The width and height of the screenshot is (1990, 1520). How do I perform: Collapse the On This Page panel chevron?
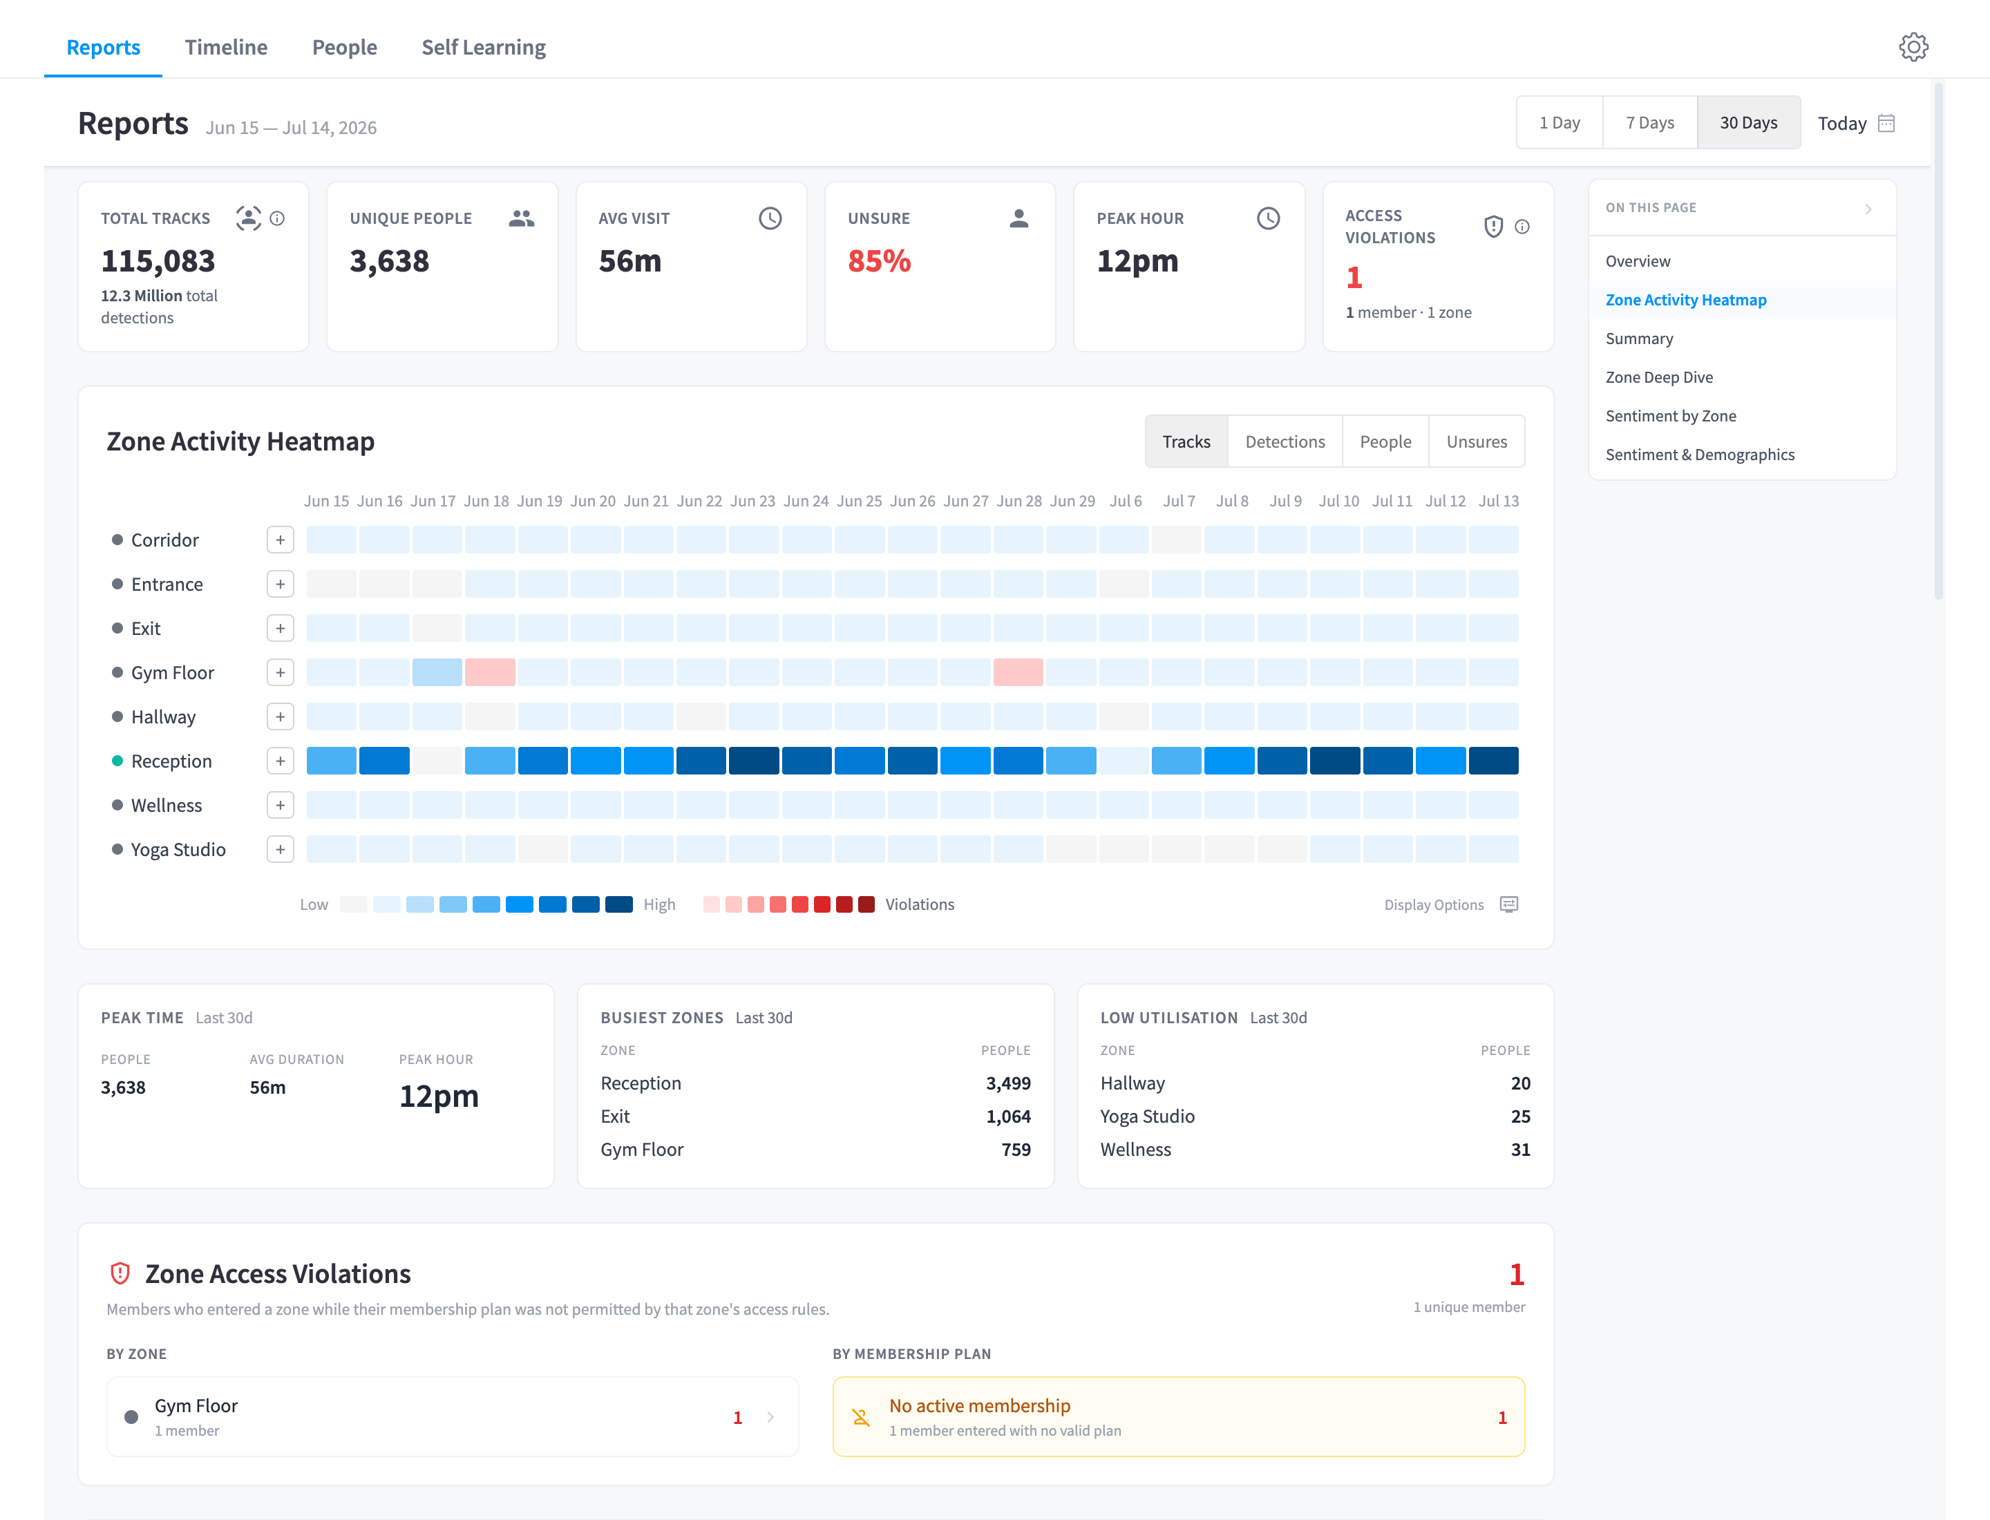[x=1868, y=209]
